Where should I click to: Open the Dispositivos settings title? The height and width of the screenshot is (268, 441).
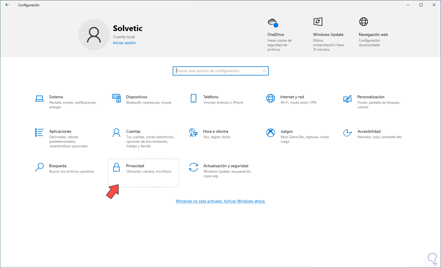point(137,97)
